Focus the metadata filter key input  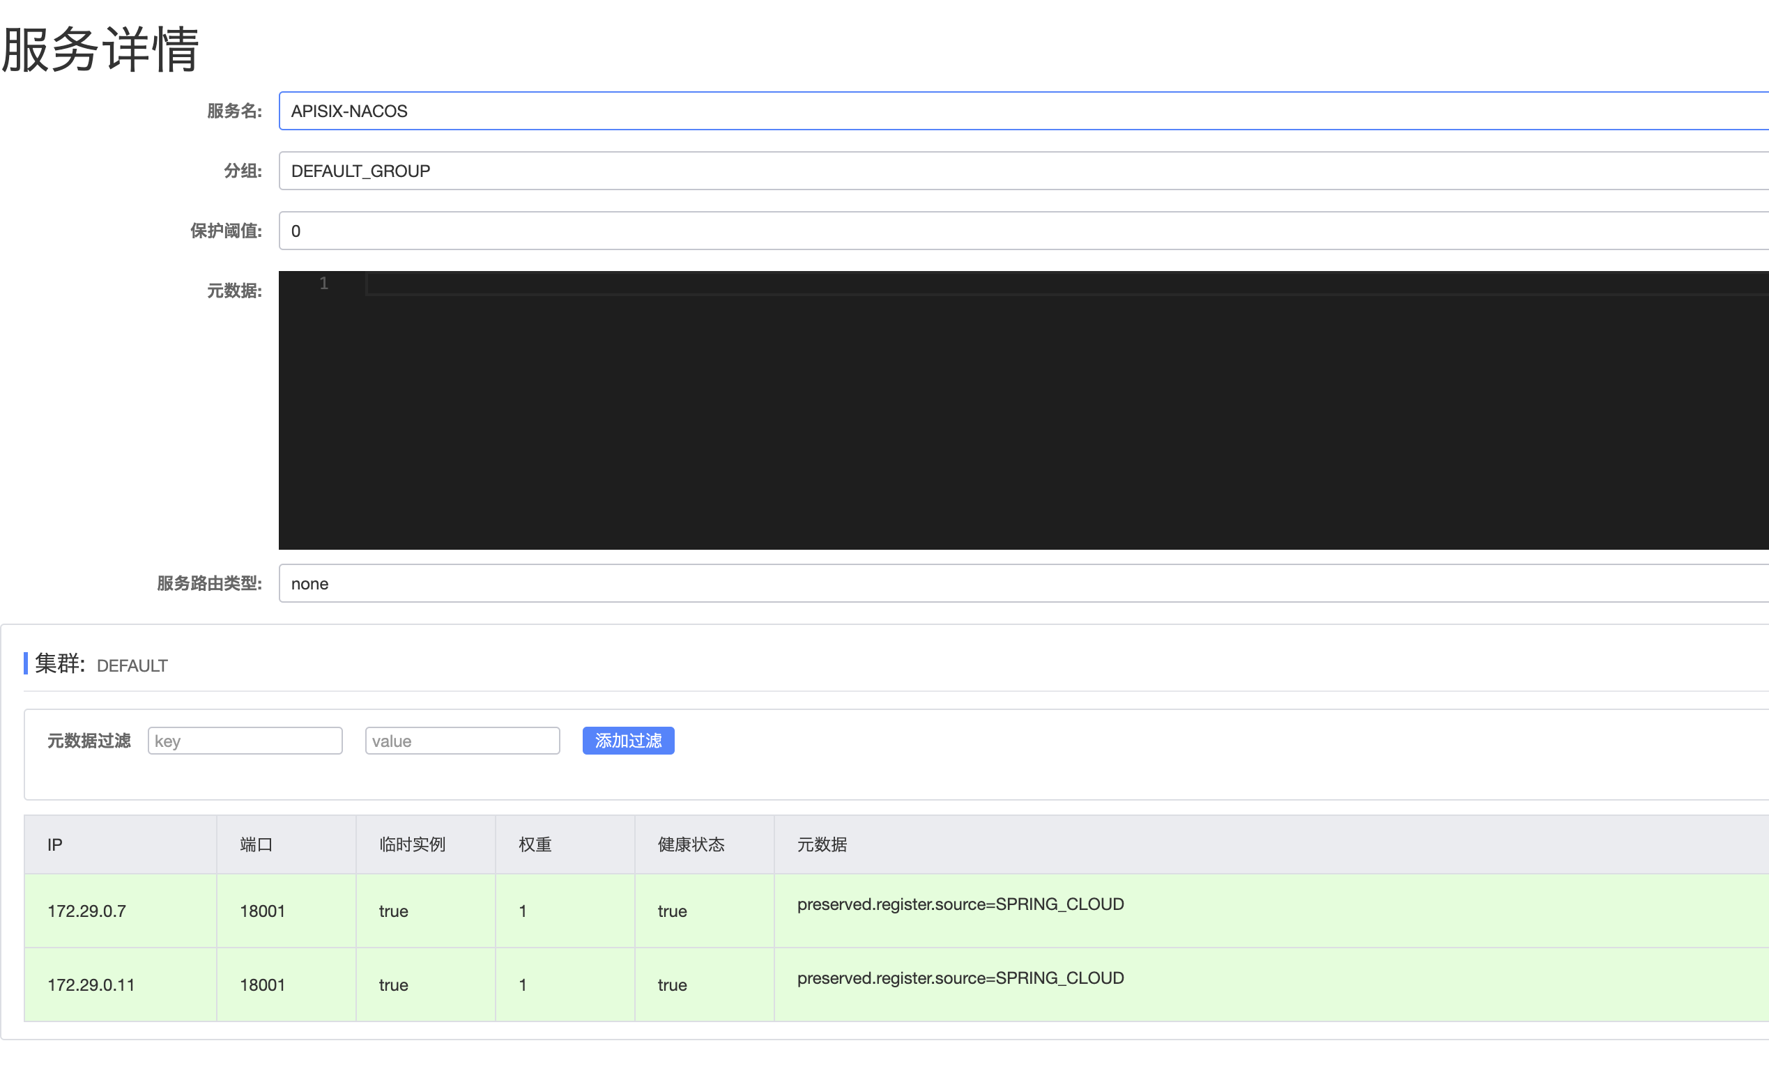tap(245, 741)
